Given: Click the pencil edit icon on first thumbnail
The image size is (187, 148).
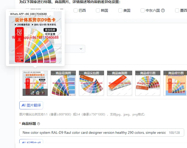Looking at the screenshot, I should [x=32, y=93].
